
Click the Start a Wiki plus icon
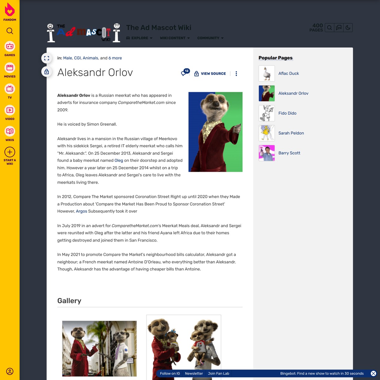(x=10, y=152)
